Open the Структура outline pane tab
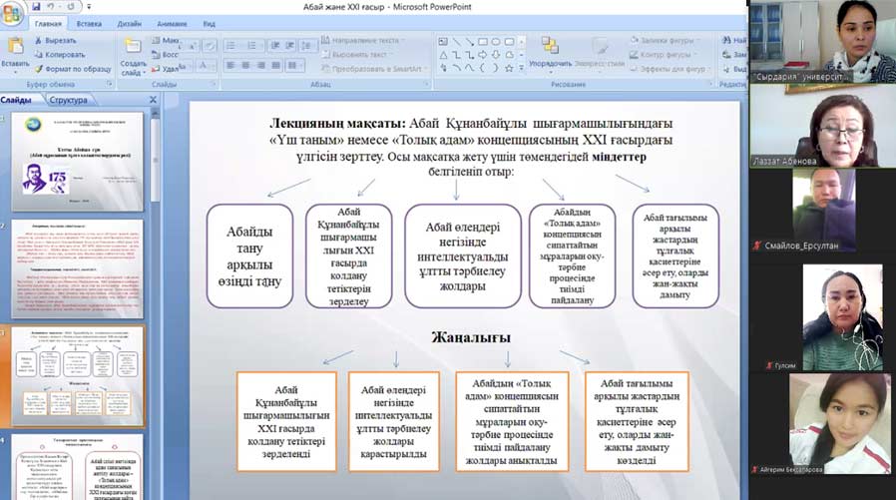Screen dimensions: 896x500 [x=67, y=100]
